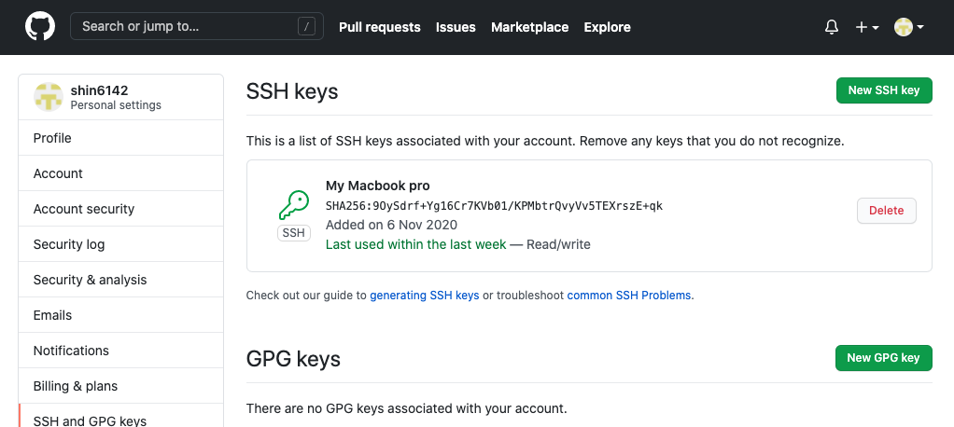Image resolution: width=954 pixels, height=427 pixels.
Task: Click the GitHub Octocat logo
Action: click(x=39, y=27)
